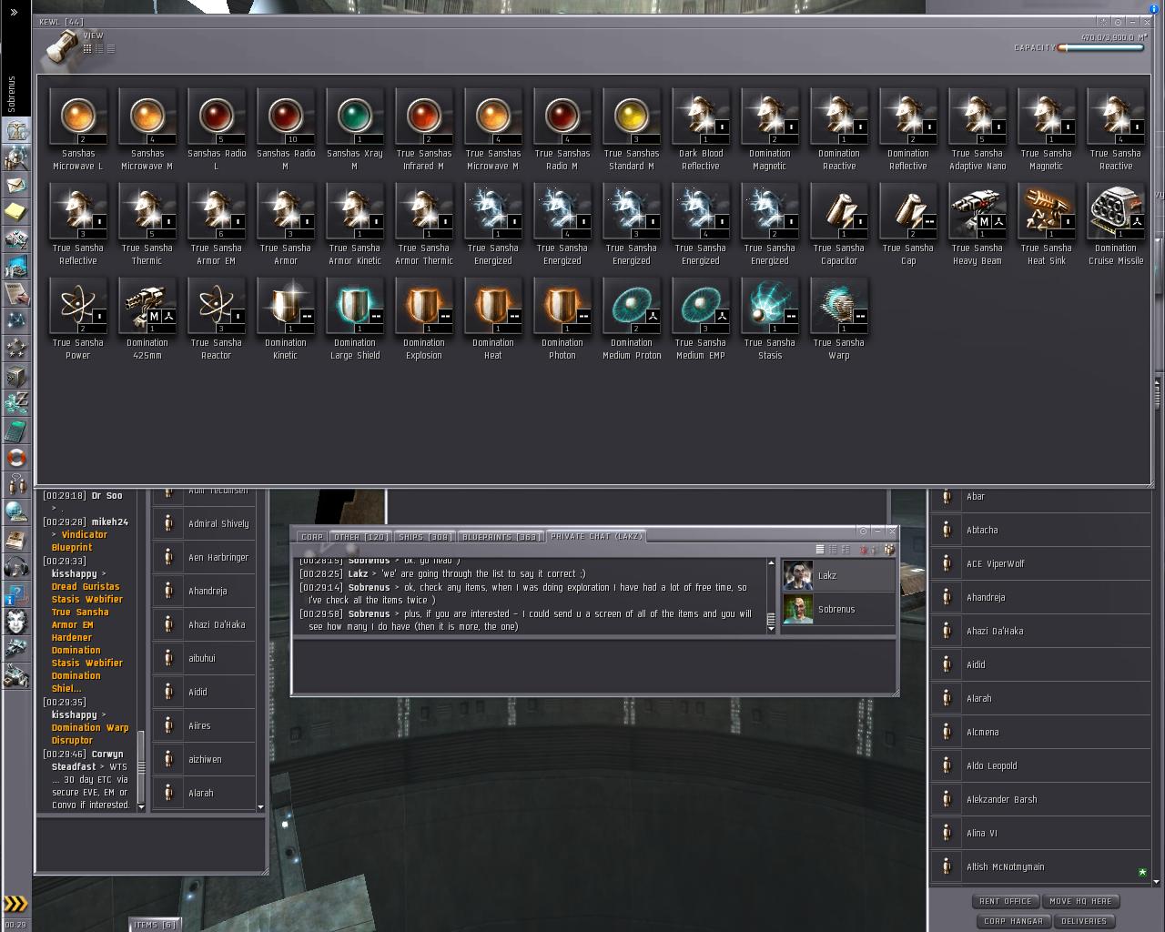Screen dimensions: 1165x932
Task: Open the mail envelope icon in the sidebar
Action: click(x=16, y=185)
